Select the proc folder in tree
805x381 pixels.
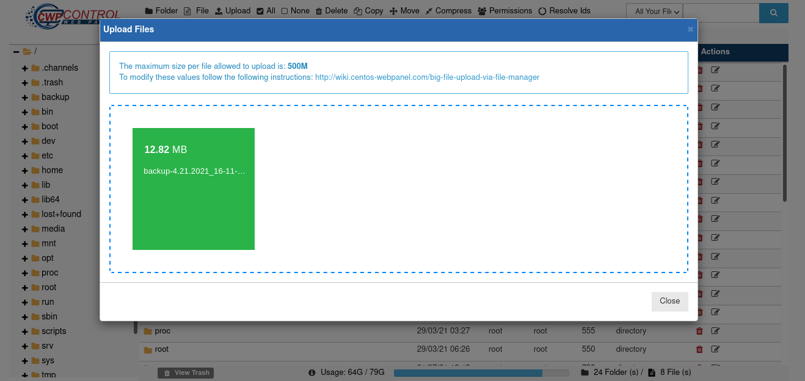coord(49,272)
